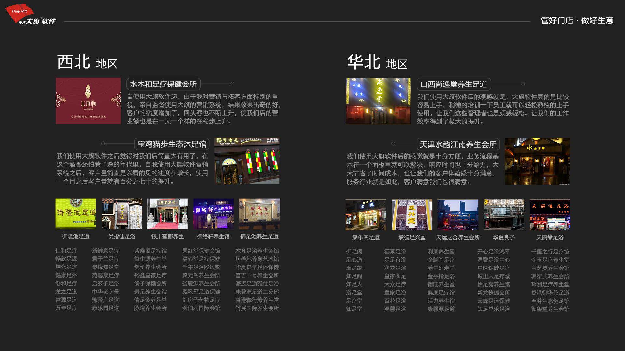This screenshot has height=351, width=625.
Task: Click the 山西尚逸堂养生足道 label
Action: (x=453, y=84)
